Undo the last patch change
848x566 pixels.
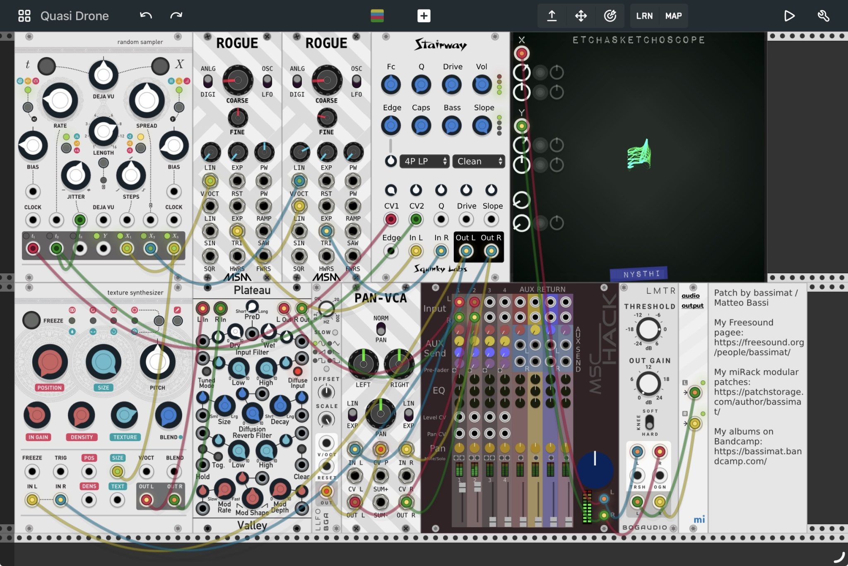point(146,16)
